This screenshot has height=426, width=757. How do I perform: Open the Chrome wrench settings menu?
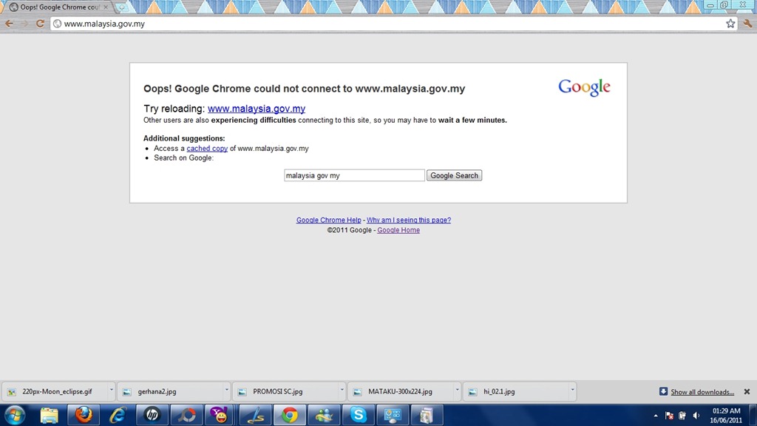[x=747, y=24]
